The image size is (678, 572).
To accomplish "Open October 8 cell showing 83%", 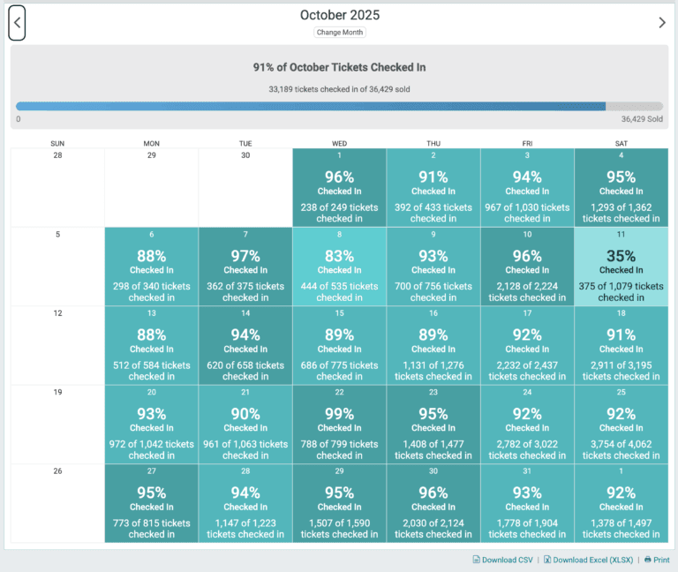I will [x=339, y=267].
